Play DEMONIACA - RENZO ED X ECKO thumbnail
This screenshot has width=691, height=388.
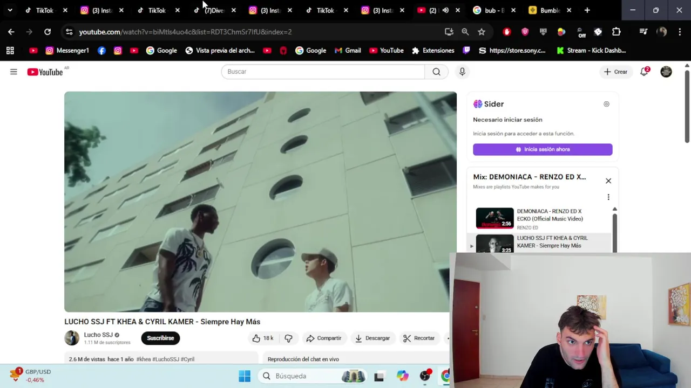click(494, 218)
